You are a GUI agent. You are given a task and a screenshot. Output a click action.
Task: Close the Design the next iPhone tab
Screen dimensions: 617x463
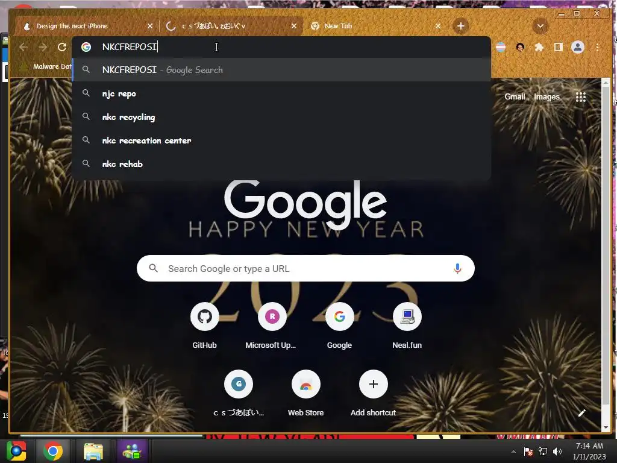[150, 26]
